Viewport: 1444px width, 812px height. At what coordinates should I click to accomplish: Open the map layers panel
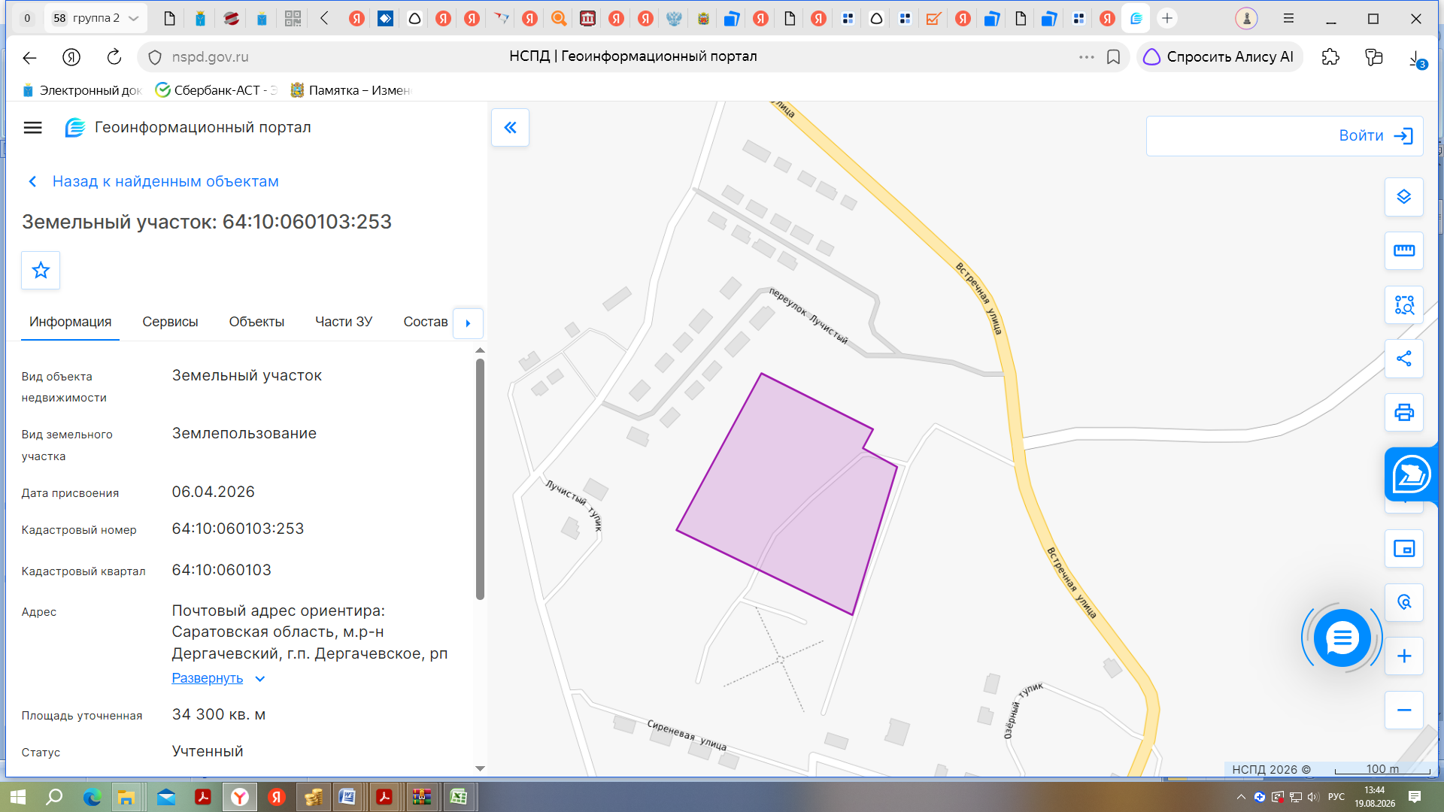(x=1403, y=197)
